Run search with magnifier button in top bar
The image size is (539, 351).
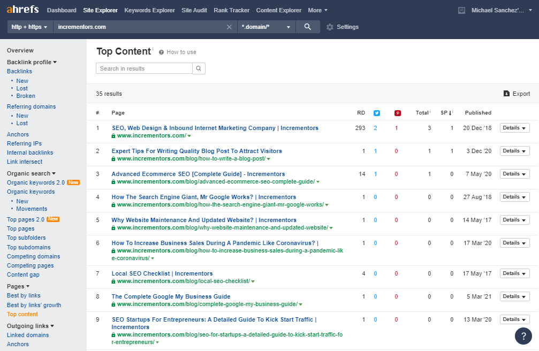click(x=308, y=27)
